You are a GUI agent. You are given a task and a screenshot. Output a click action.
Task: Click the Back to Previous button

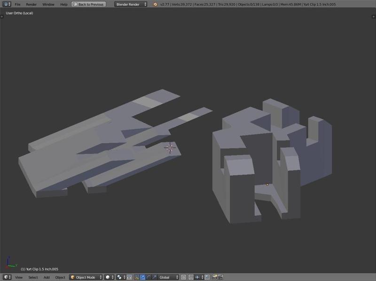coord(88,4)
